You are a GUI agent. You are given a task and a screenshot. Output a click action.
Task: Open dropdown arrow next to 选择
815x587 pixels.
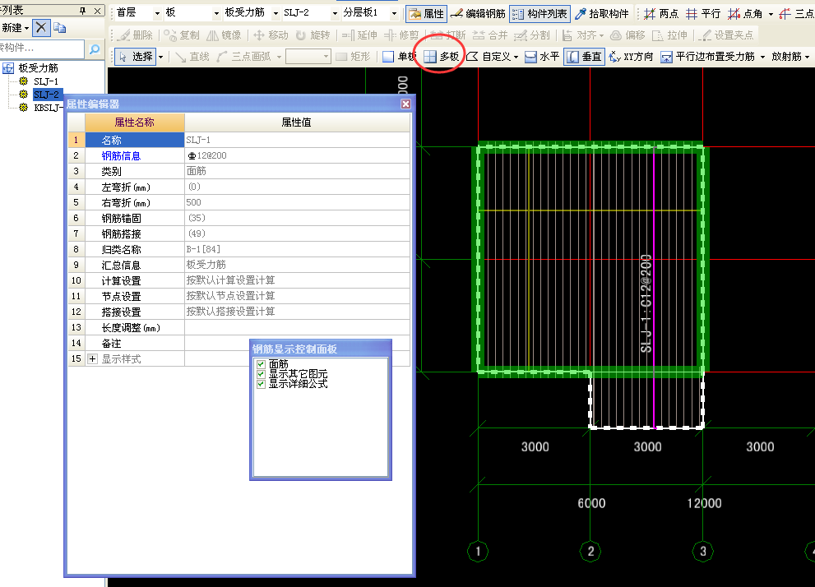pos(160,57)
